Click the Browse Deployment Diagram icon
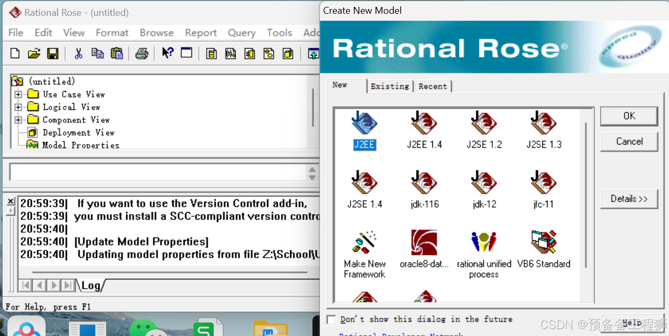This screenshot has height=336, width=669. click(288, 54)
